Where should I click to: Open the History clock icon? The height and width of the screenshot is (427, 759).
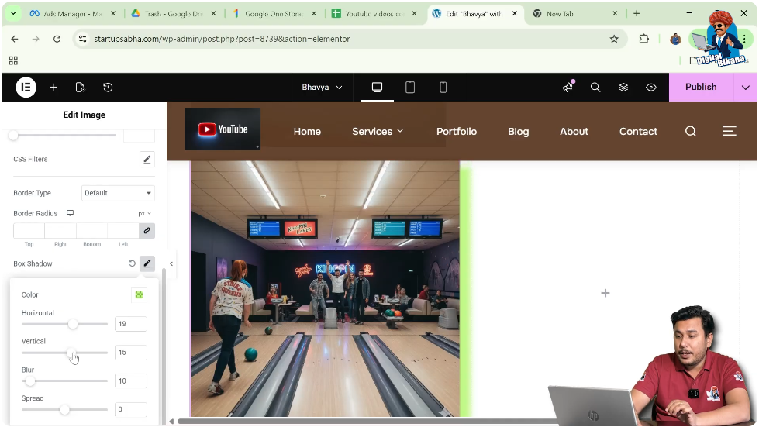(108, 88)
